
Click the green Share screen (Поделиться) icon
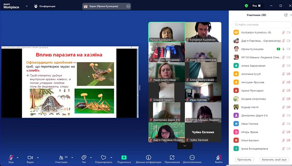(124, 157)
